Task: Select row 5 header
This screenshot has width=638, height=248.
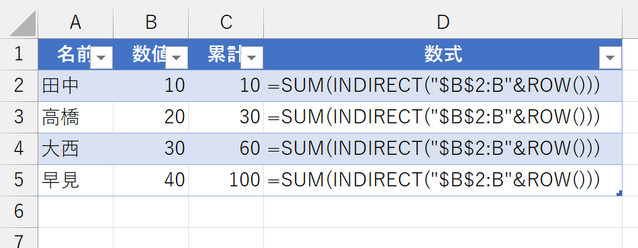Action: click(19, 180)
